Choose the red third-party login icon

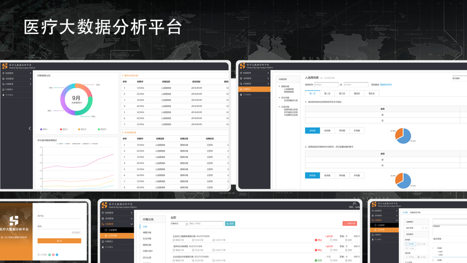coord(53,255)
